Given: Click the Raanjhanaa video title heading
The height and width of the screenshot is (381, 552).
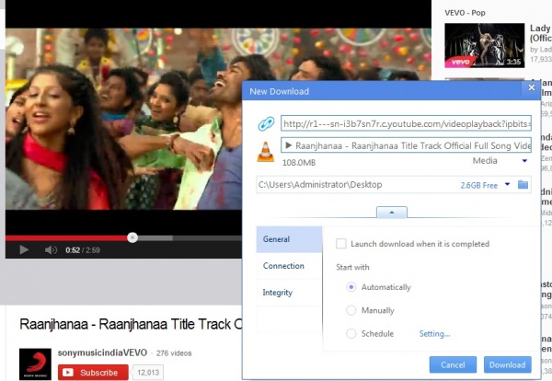Looking at the screenshot, I should click(x=131, y=324).
